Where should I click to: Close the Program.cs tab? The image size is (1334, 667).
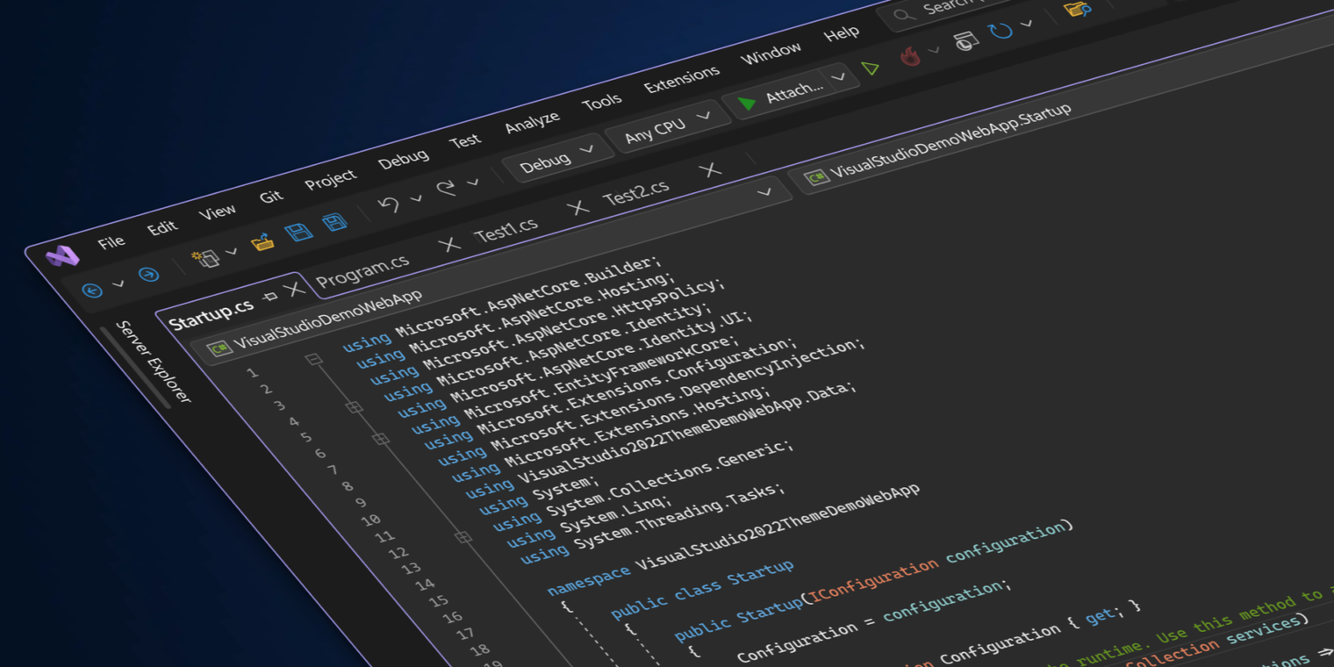coord(450,244)
